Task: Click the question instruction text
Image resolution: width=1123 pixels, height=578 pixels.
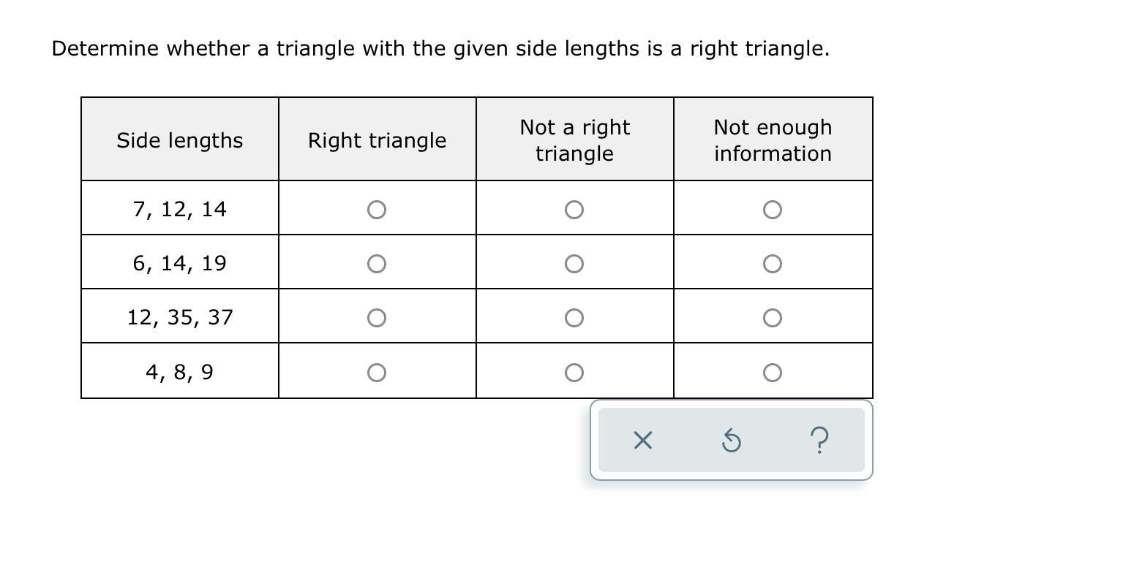Action: coord(440,49)
